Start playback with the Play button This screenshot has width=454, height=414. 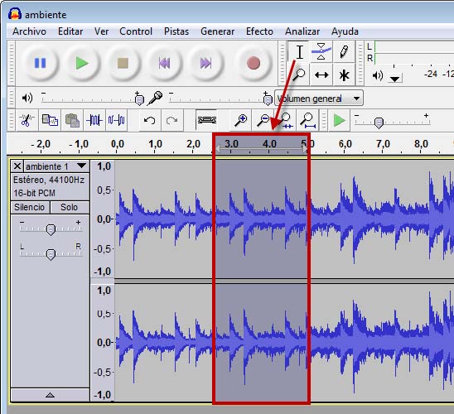click(82, 63)
